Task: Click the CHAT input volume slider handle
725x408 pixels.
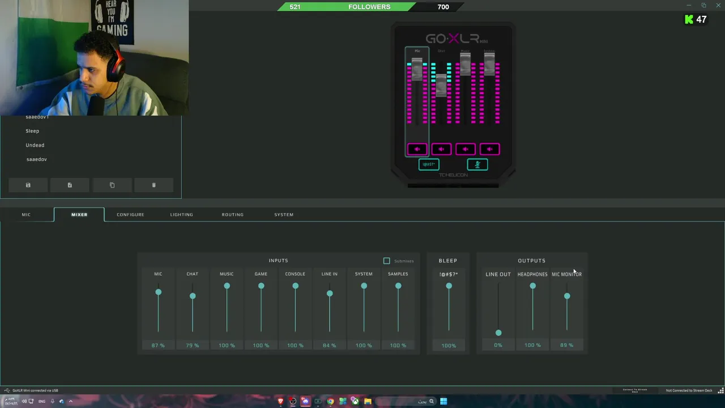Action: [193, 296]
